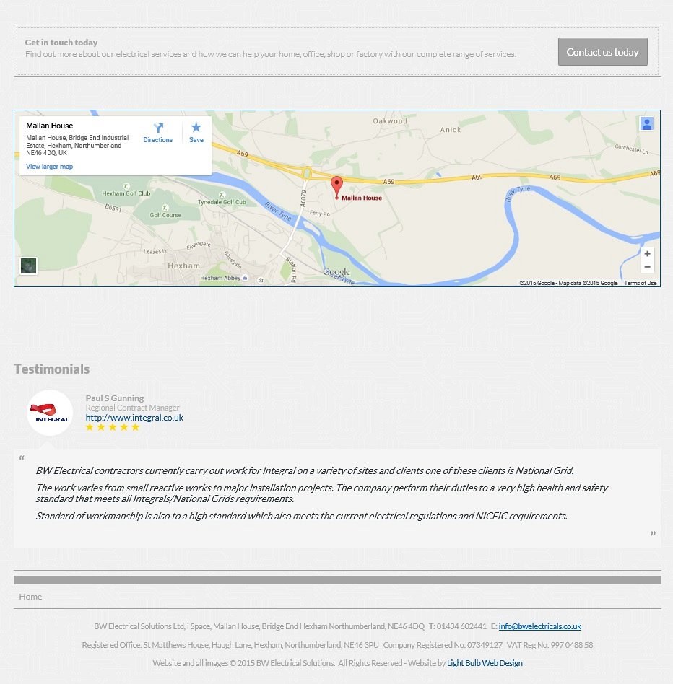
Task: Open the map Terms of Use link
Action: coord(640,283)
